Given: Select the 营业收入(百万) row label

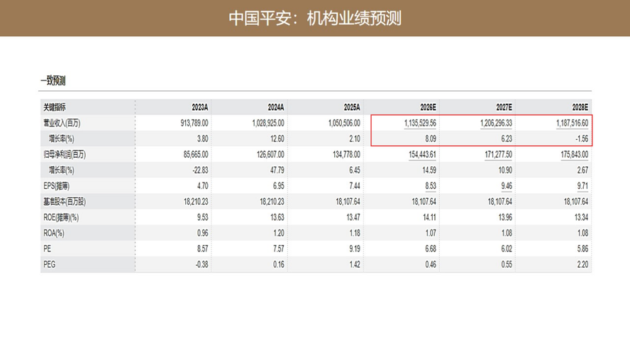Looking at the screenshot, I should 62,123.
